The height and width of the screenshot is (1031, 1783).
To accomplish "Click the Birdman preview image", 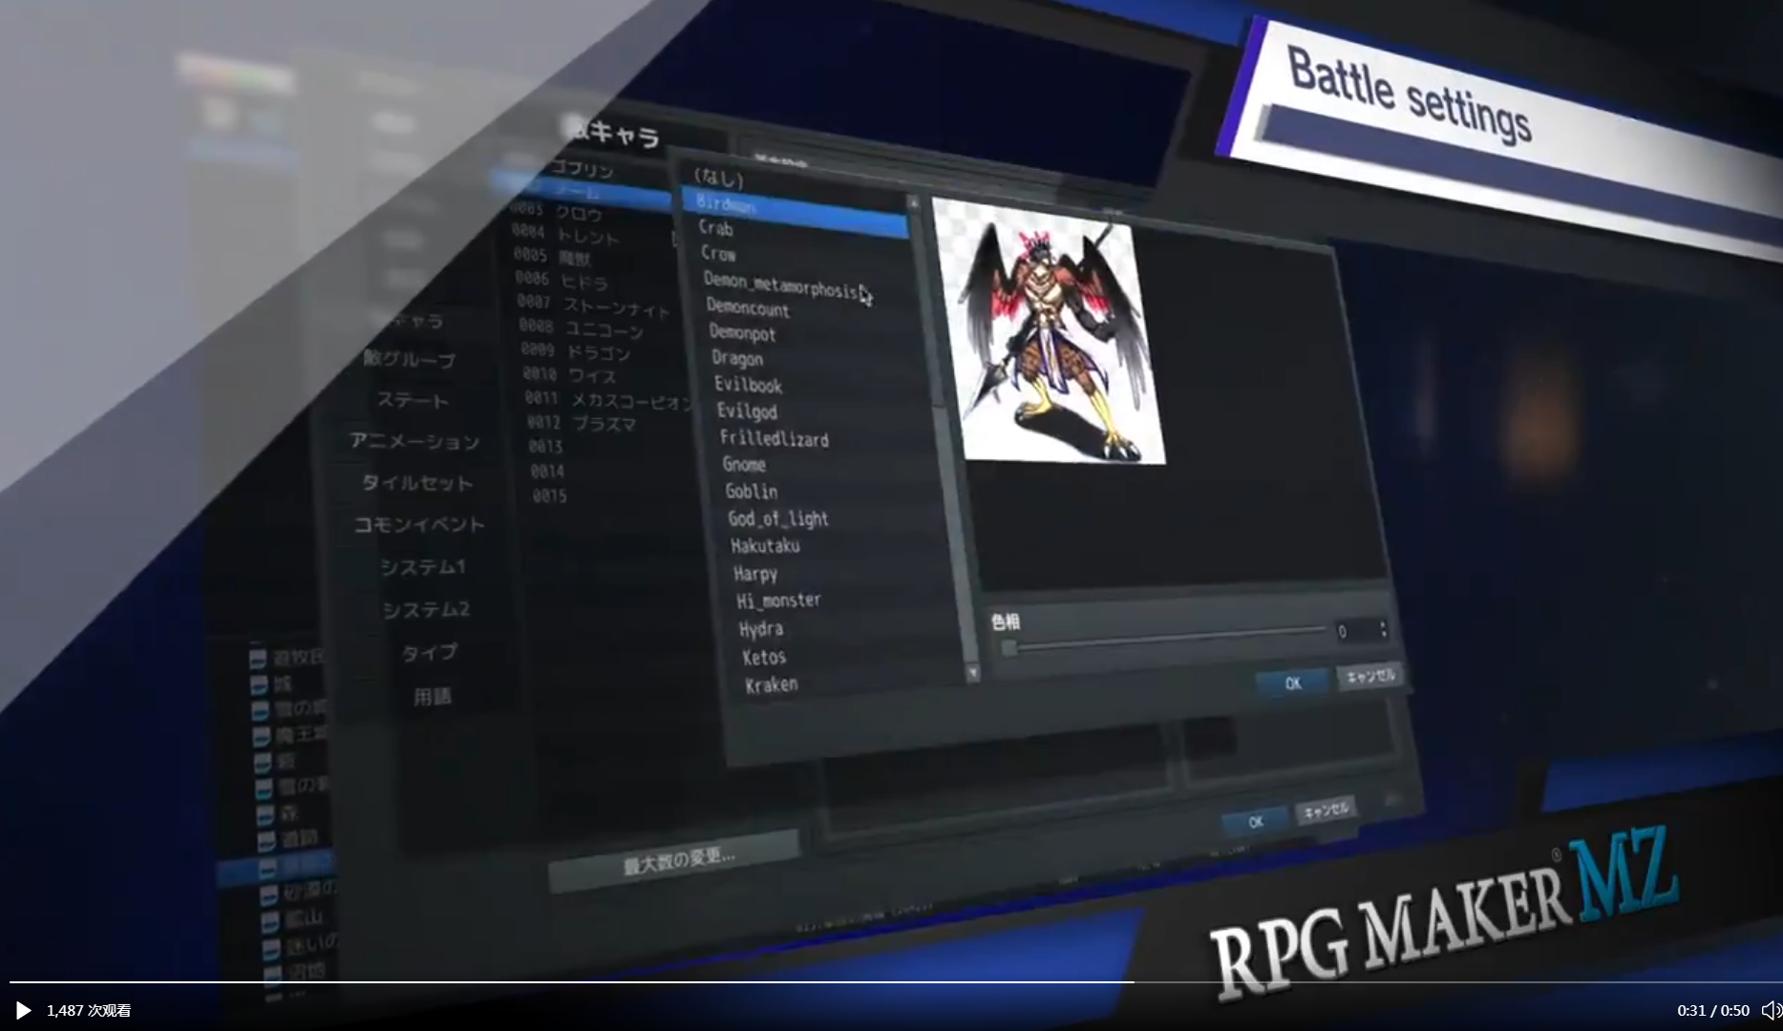I will click(1048, 332).
